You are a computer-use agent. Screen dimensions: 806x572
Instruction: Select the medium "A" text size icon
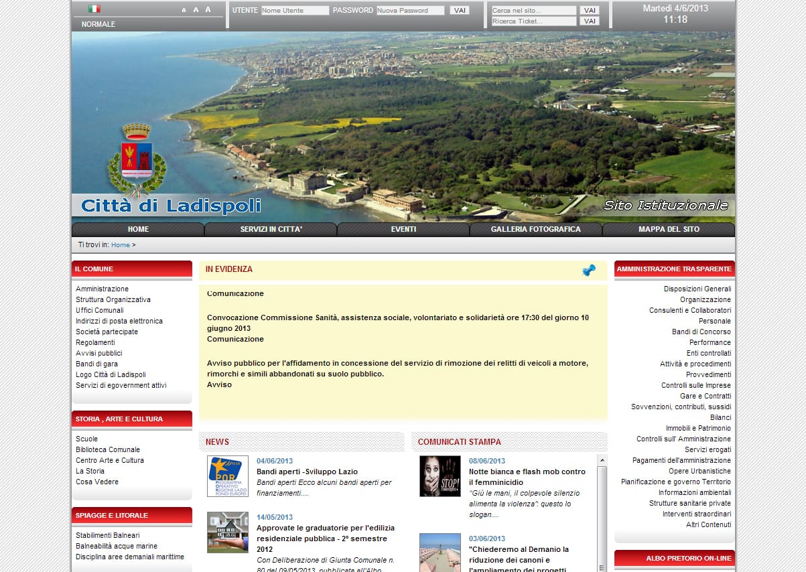pyautogui.click(x=196, y=10)
